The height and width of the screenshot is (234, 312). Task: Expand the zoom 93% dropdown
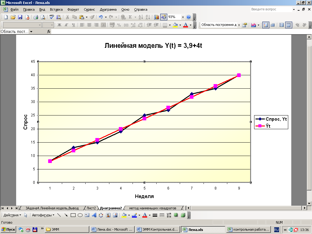click(x=183, y=17)
